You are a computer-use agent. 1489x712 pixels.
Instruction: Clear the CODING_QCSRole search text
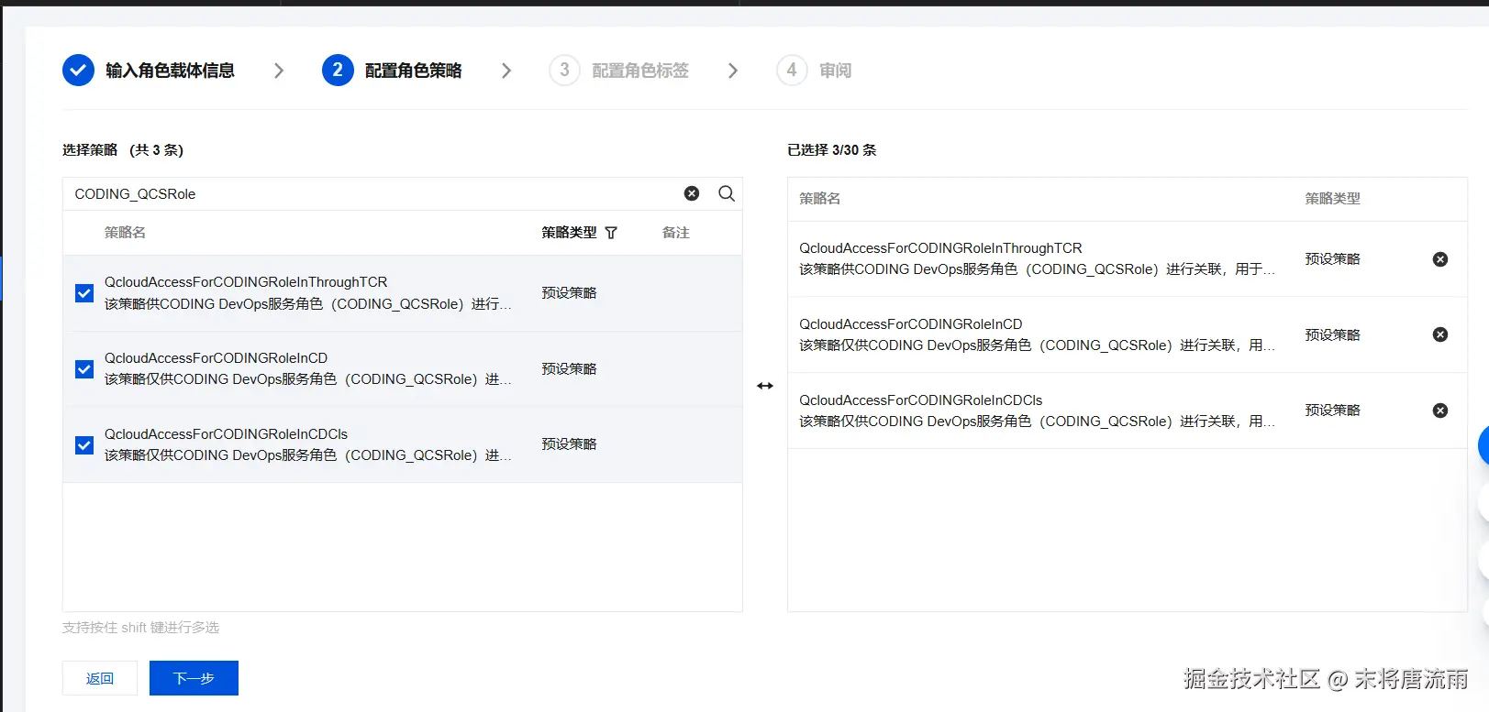click(692, 193)
